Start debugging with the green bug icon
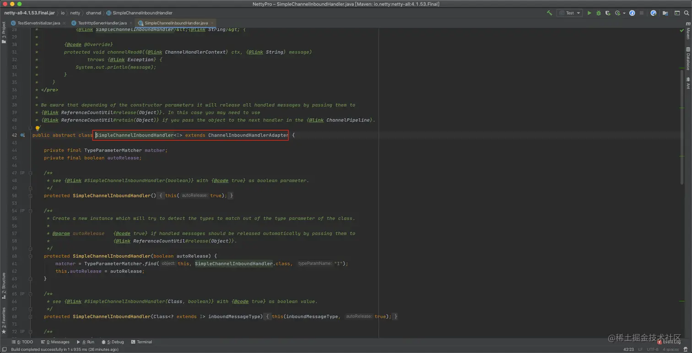Image resolution: width=692 pixels, height=353 pixels. [598, 13]
